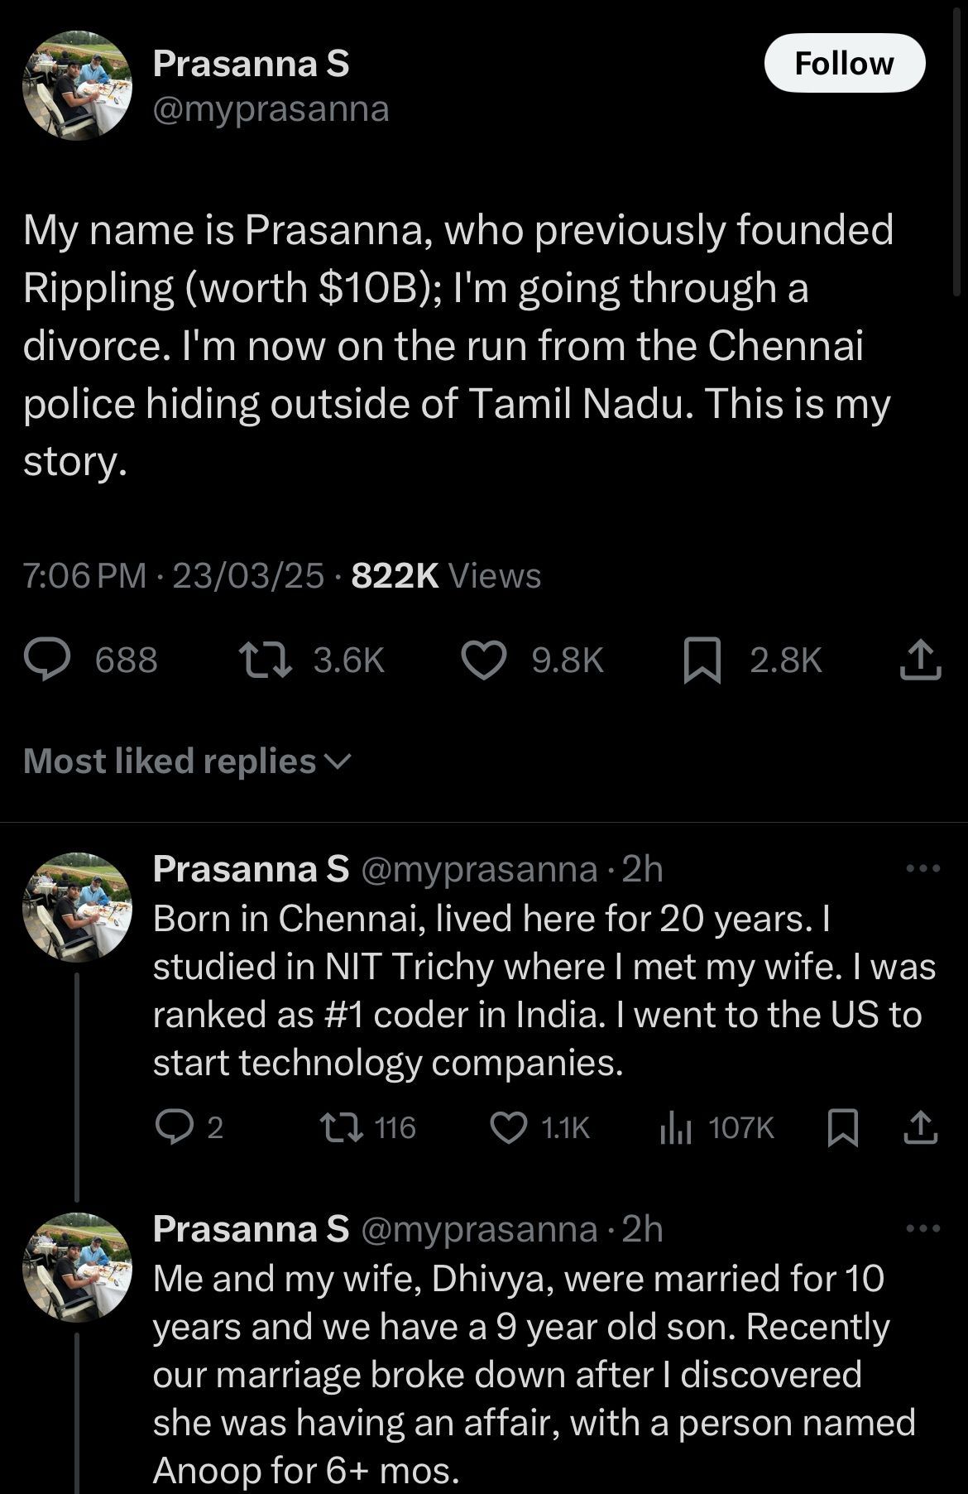Like the reply with 1.1K likes
Screen dimensions: 968x1494
tap(509, 1127)
